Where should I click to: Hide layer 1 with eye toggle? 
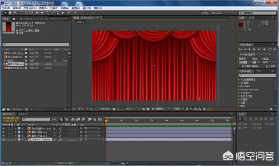tap(3, 129)
